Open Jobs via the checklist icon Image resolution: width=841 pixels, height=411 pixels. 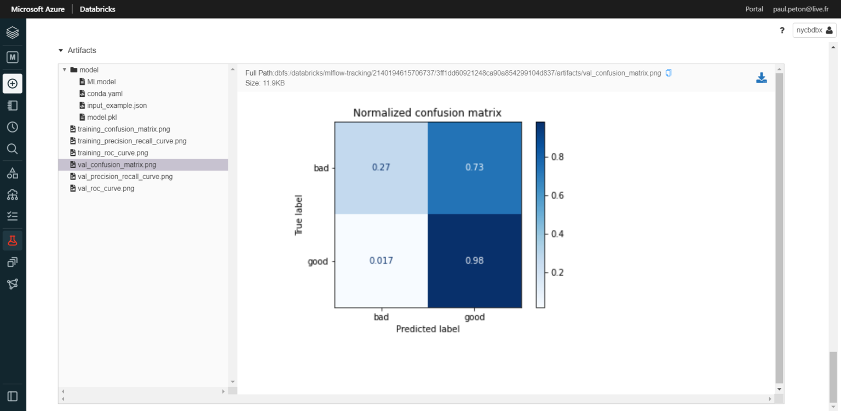12,216
